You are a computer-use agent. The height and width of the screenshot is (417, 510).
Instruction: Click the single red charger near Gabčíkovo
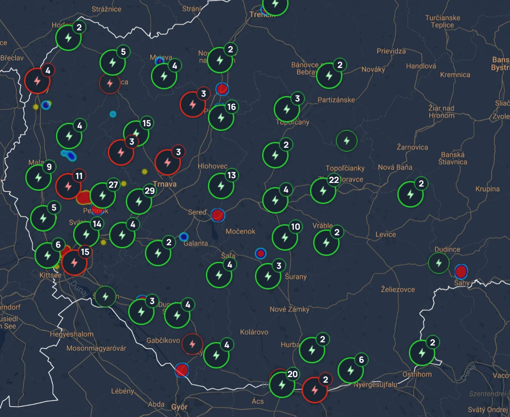(192, 344)
